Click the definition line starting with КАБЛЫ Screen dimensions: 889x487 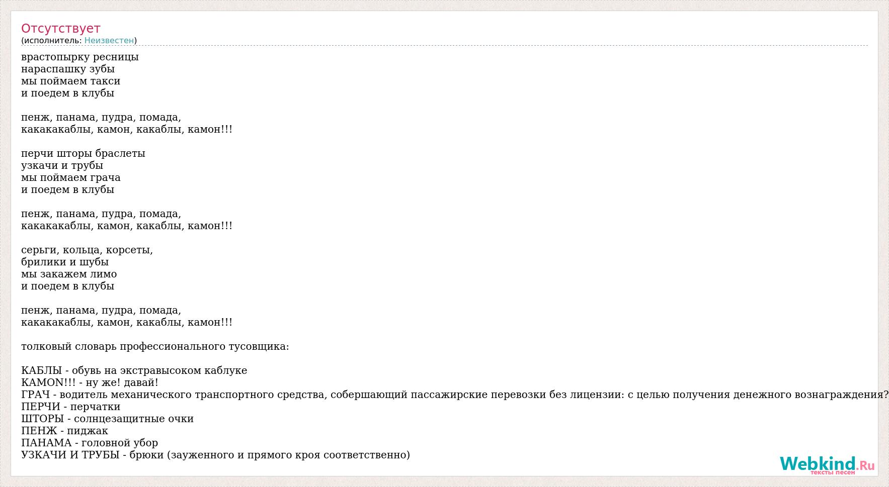[134, 370]
